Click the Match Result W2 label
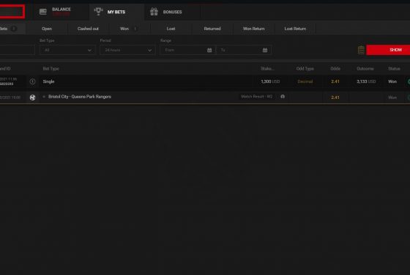Screen dimensions: 410x275 click(257, 97)
